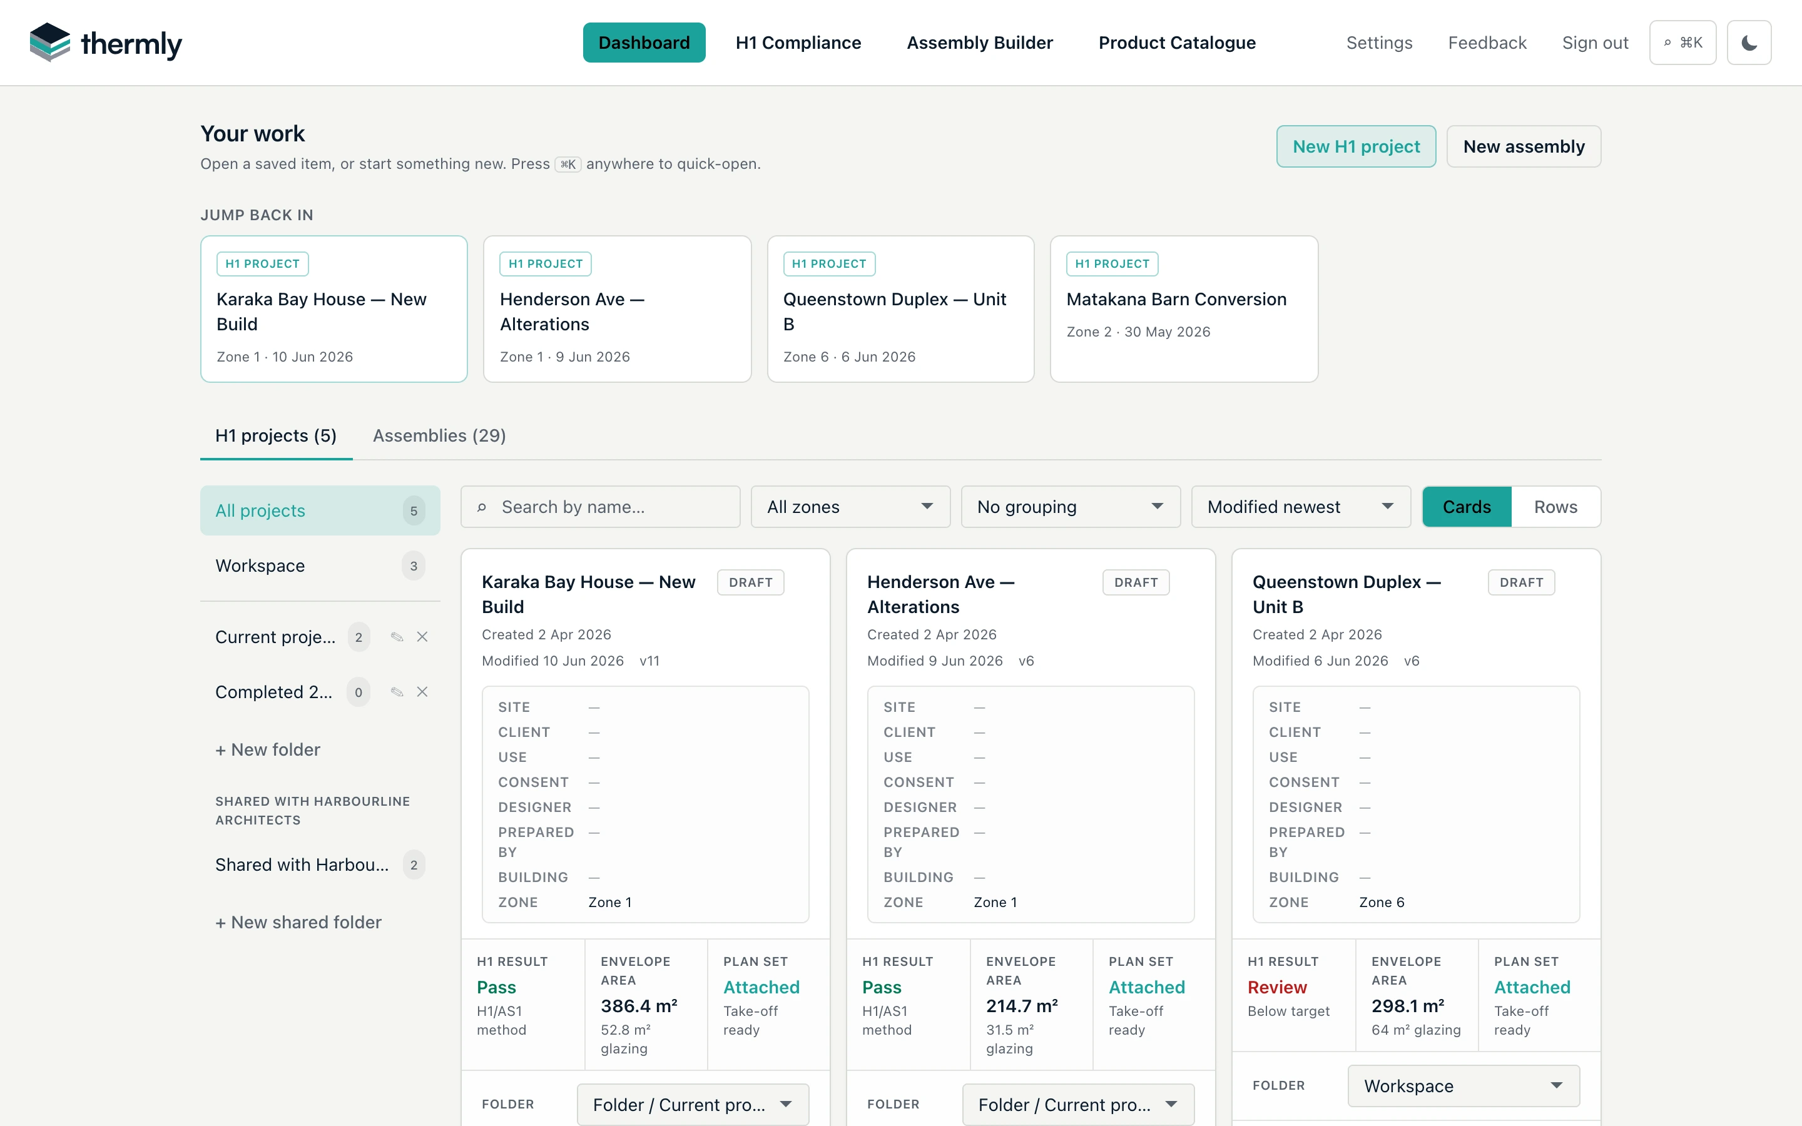Delete Completed folder X icon

pos(422,692)
